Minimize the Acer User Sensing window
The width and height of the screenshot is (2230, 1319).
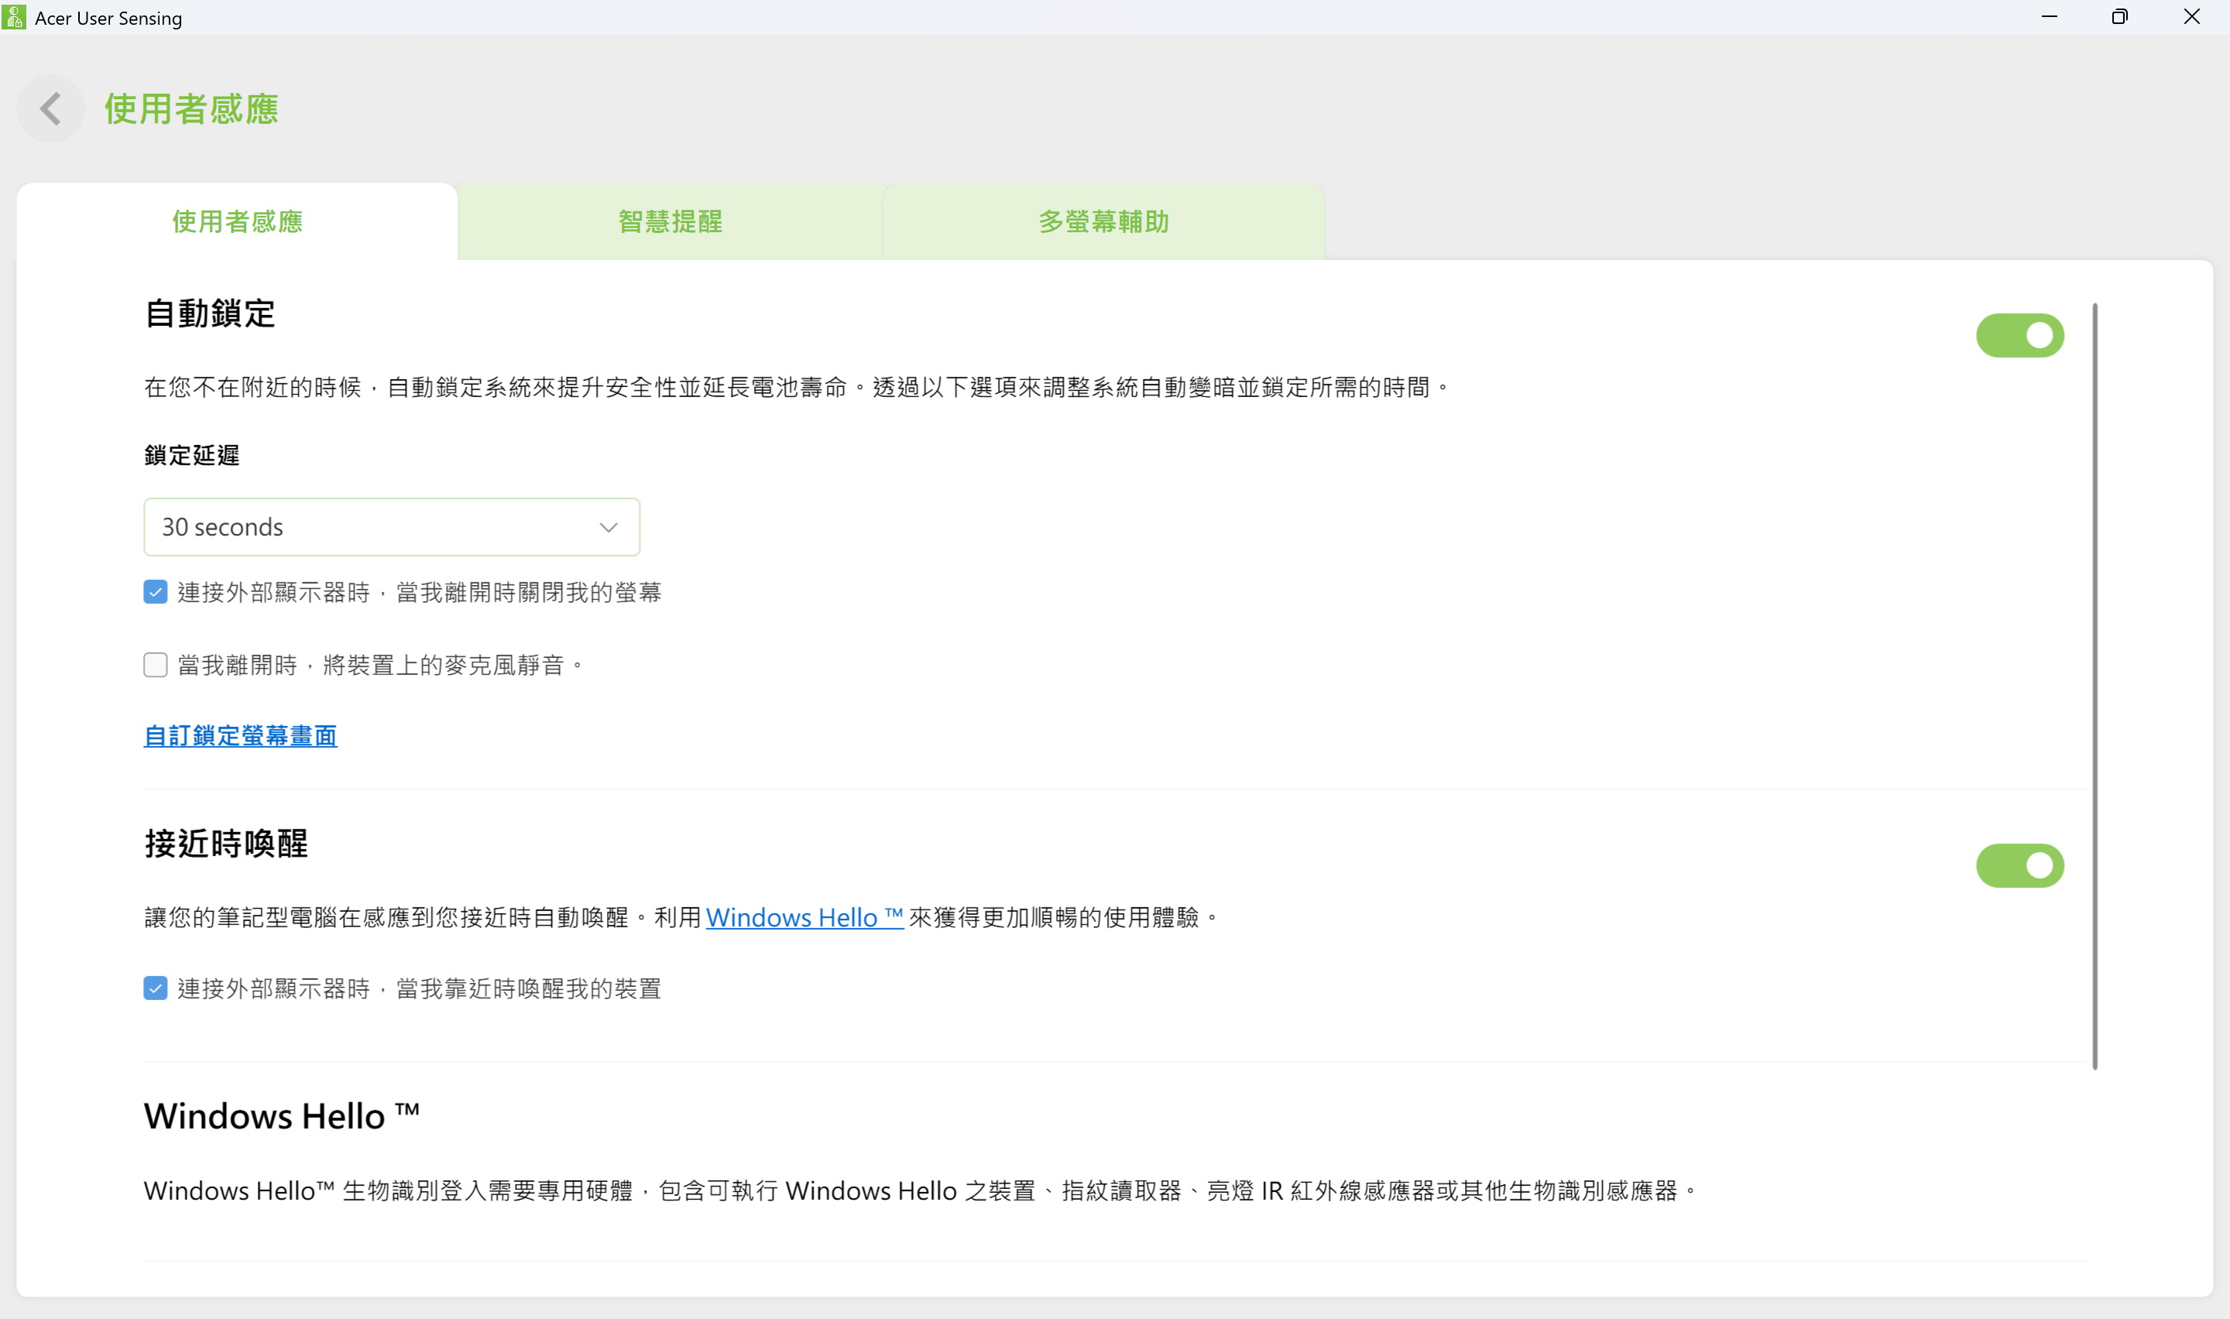coord(2049,17)
